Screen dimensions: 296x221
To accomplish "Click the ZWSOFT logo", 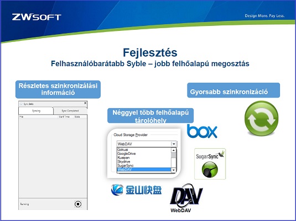I will 37,17.
